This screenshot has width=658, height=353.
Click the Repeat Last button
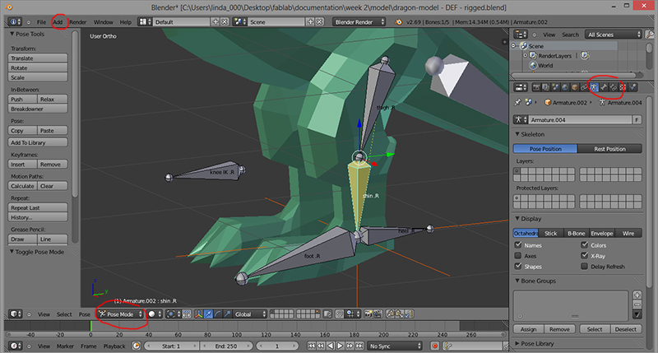38,207
